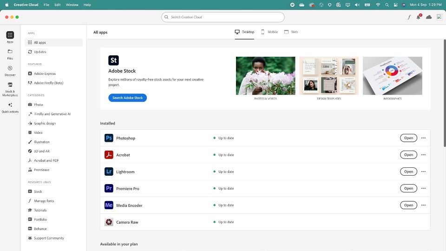
Task: Click Search Adobe Stock button
Action: tap(127, 98)
